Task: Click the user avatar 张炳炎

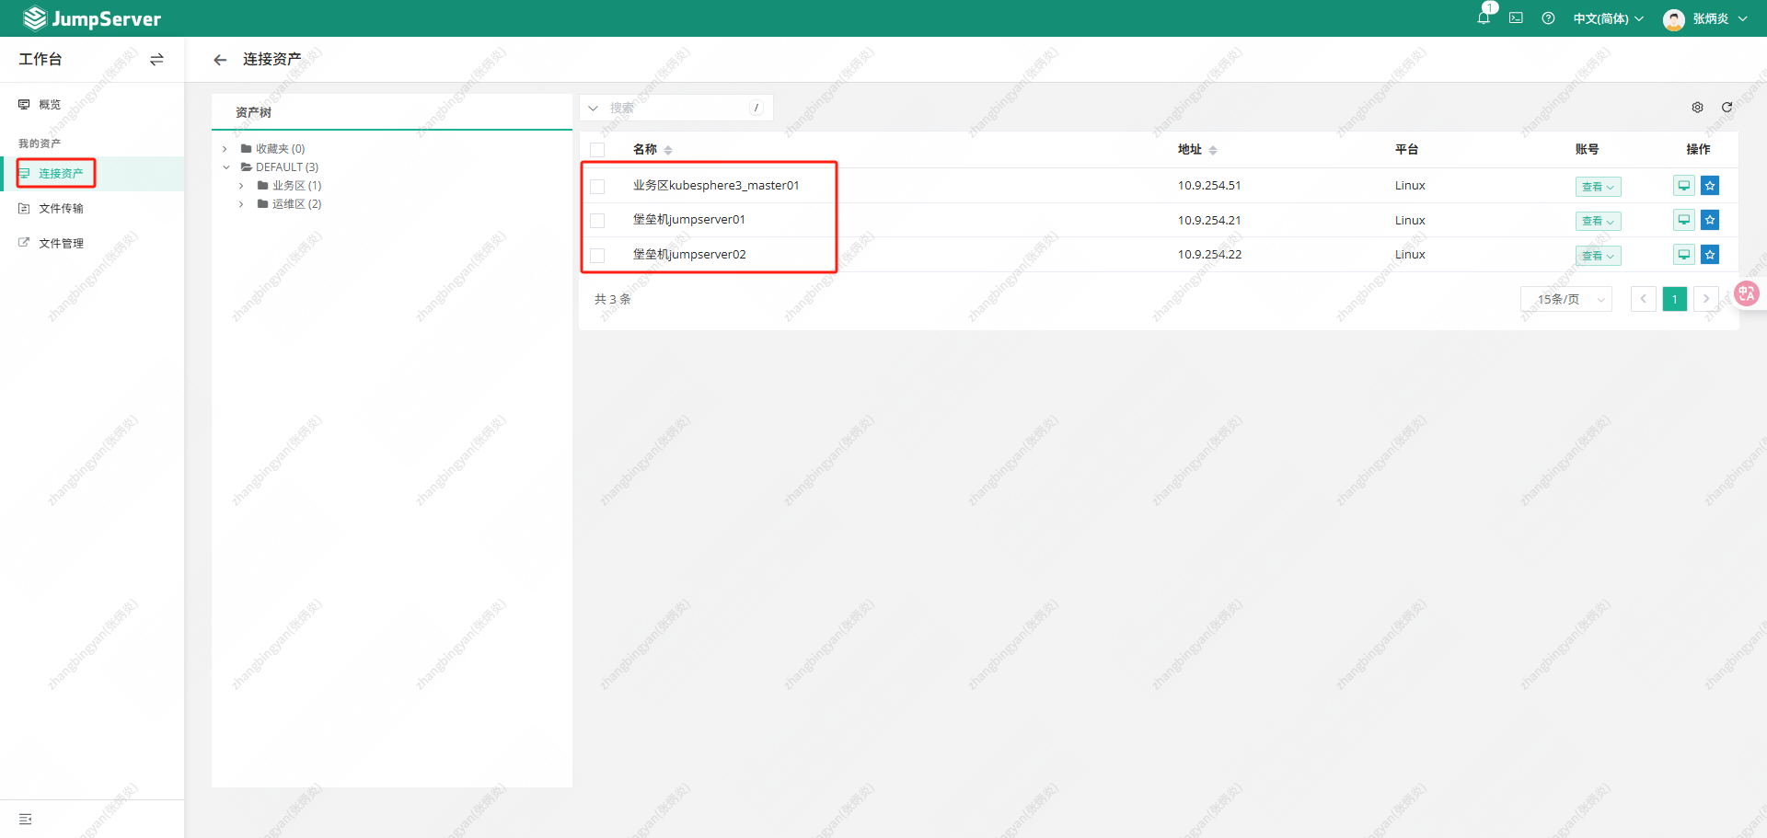Action: tap(1674, 19)
